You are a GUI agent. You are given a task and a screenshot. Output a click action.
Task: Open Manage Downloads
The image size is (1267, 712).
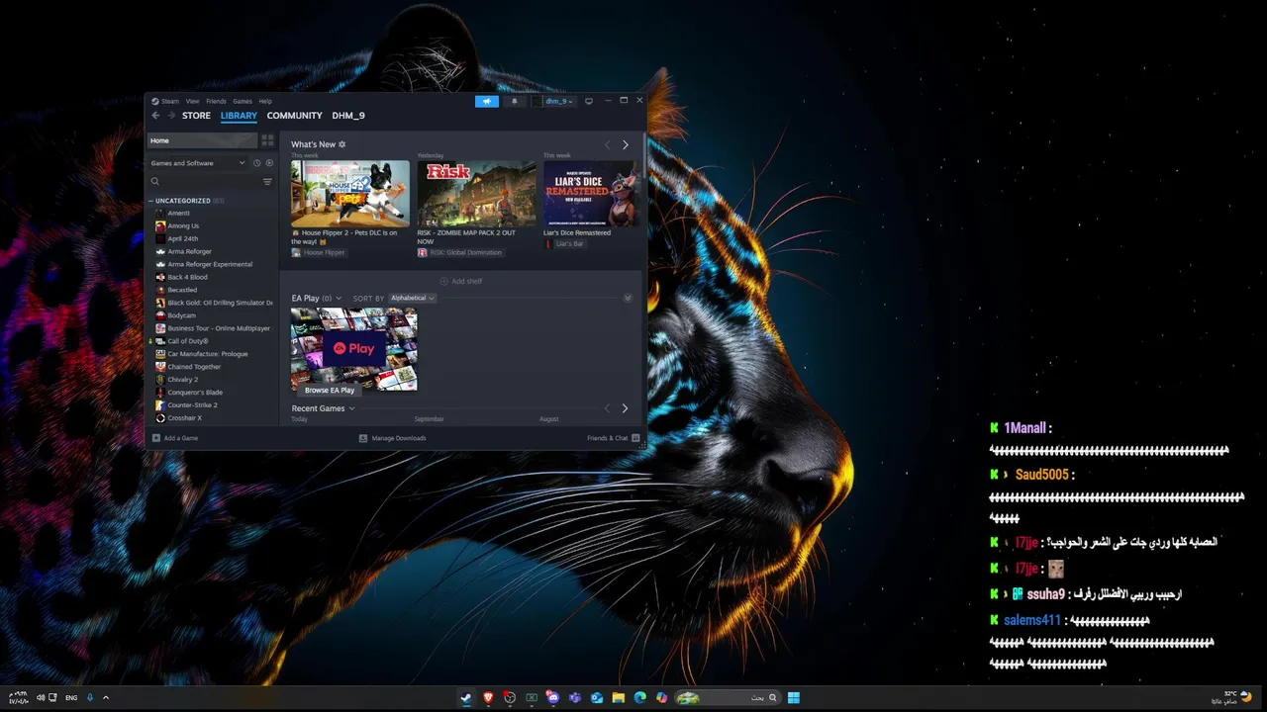(x=392, y=438)
